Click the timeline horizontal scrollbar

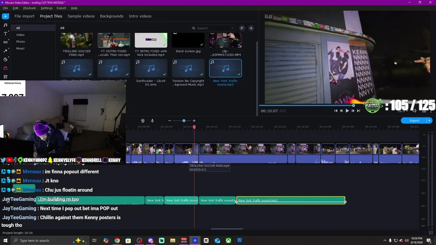pos(227,229)
